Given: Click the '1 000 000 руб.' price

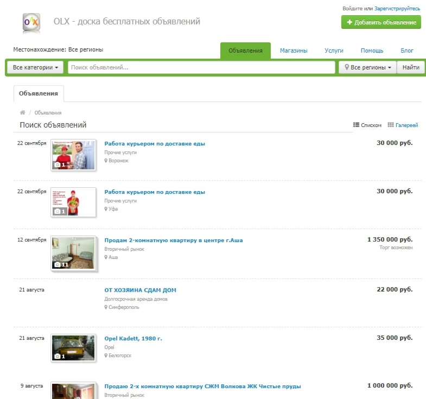Looking at the screenshot, I should [x=390, y=385].
